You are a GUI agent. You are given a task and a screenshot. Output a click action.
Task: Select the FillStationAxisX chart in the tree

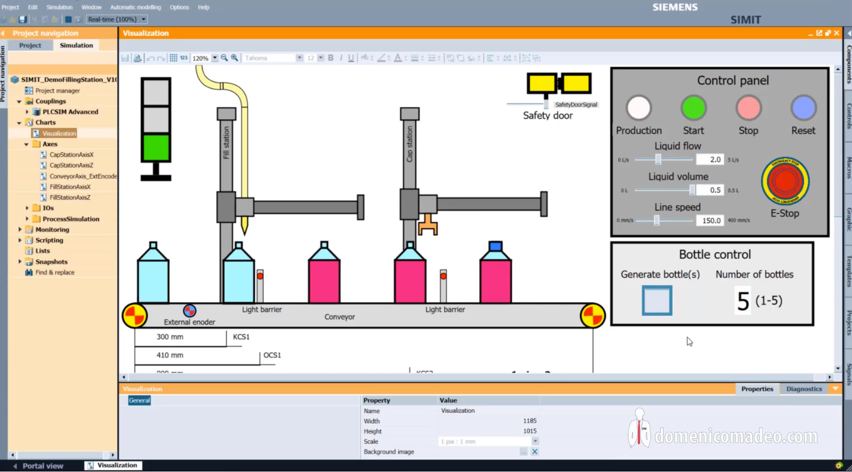70,187
